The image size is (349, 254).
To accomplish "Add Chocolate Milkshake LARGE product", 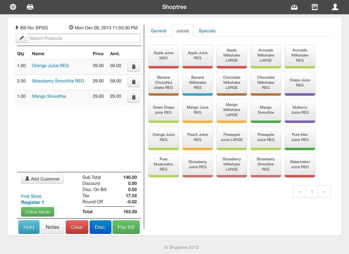I will (x=232, y=84).
